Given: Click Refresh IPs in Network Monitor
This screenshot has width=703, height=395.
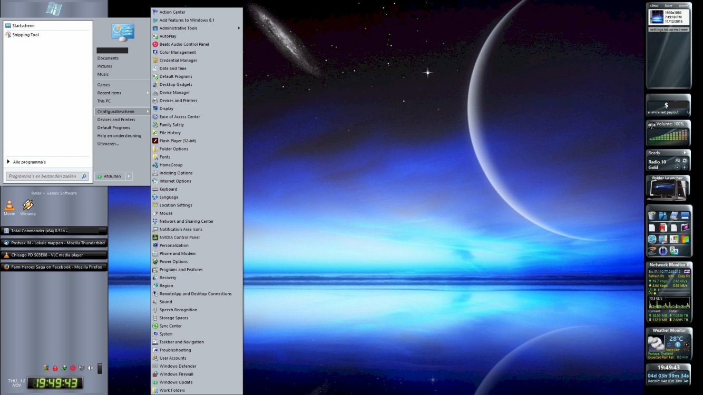Looking at the screenshot, I should tap(657, 276).
